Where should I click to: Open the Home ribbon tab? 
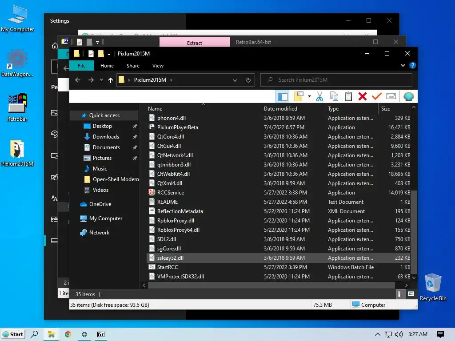107,66
